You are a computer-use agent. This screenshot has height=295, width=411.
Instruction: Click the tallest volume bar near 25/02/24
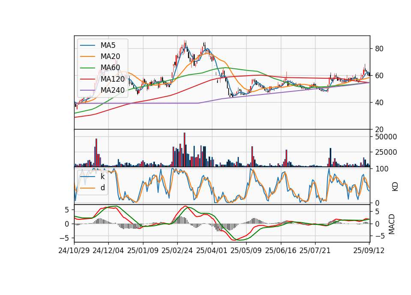click(x=185, y=150)
